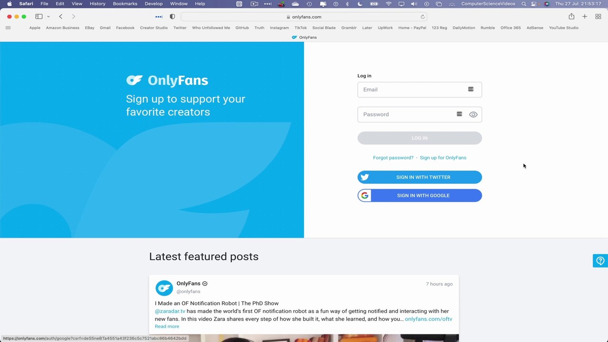The width and height of the screenshot is (608, 342).
Task: Focus the Password input field
Action: [x=419, y=114]
